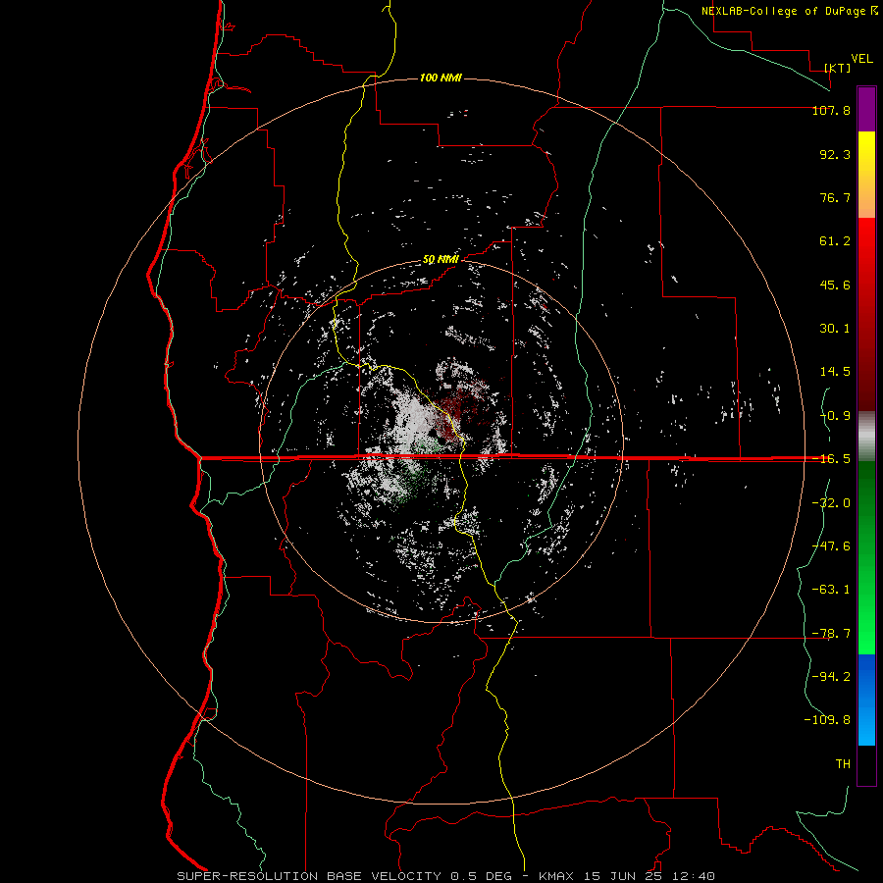Click the VEL label above the color scale
The image size is (883, 883).
[x=861, y=59]
